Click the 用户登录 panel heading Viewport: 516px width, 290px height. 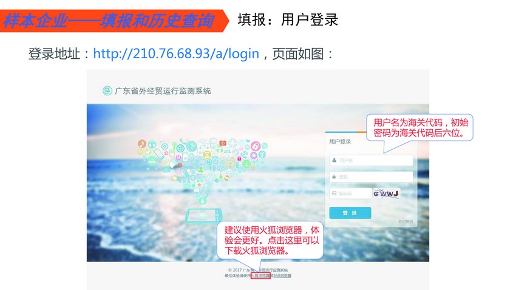340,141
